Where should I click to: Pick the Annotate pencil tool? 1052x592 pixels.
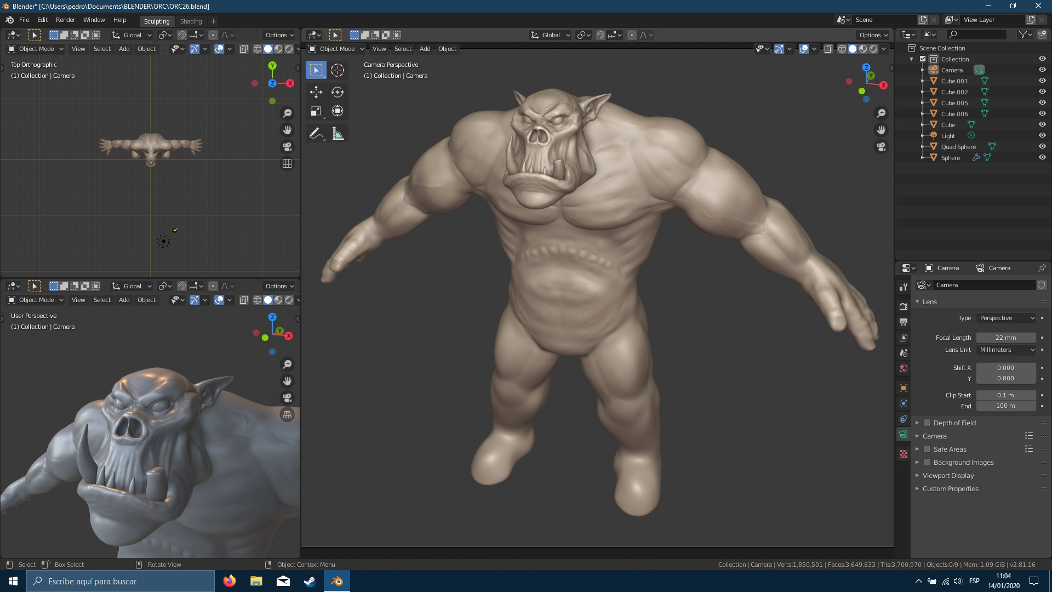tap(316, 134)
